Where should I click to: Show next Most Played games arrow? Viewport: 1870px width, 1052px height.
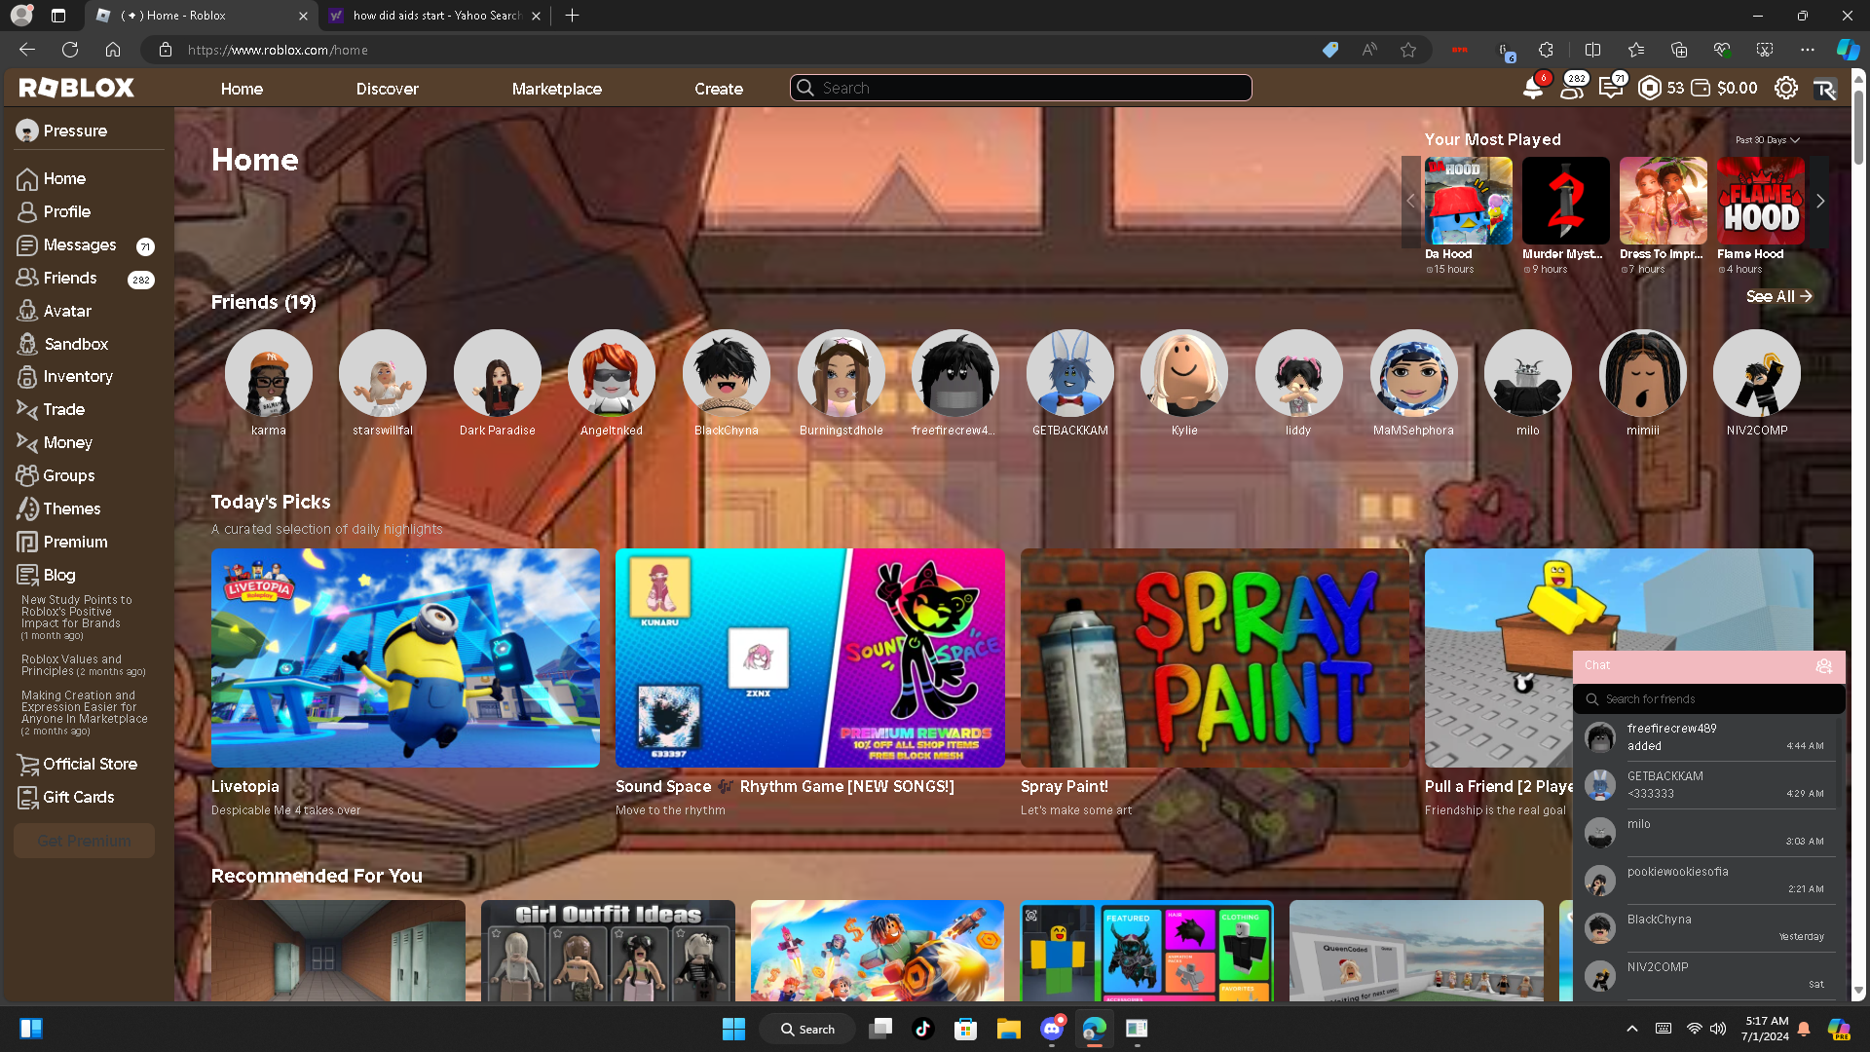(x=1820, y=201)
